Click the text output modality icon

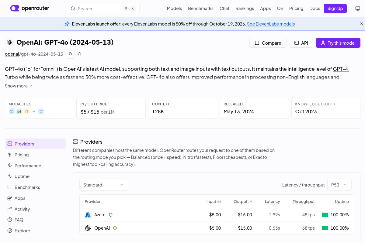(41, 111)
